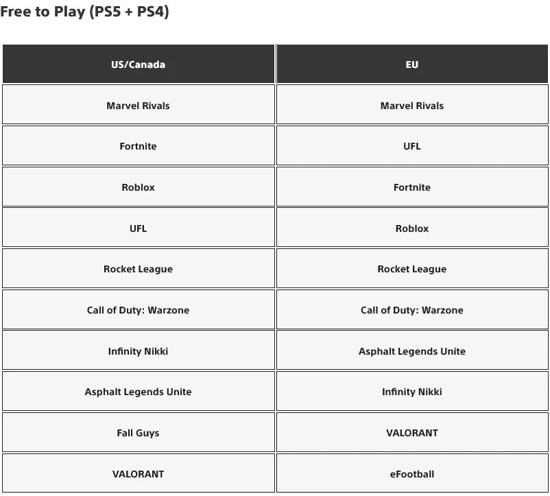
Task: Select Marvel Rivals in US/Canada column
Action: click(x=139, y=104)
